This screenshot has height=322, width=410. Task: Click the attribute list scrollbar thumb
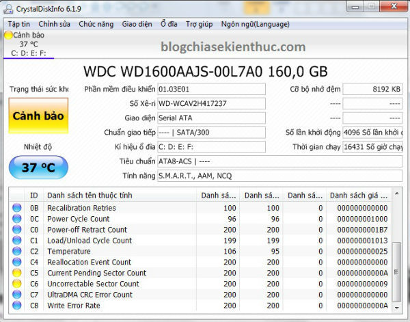pos(396,272)
